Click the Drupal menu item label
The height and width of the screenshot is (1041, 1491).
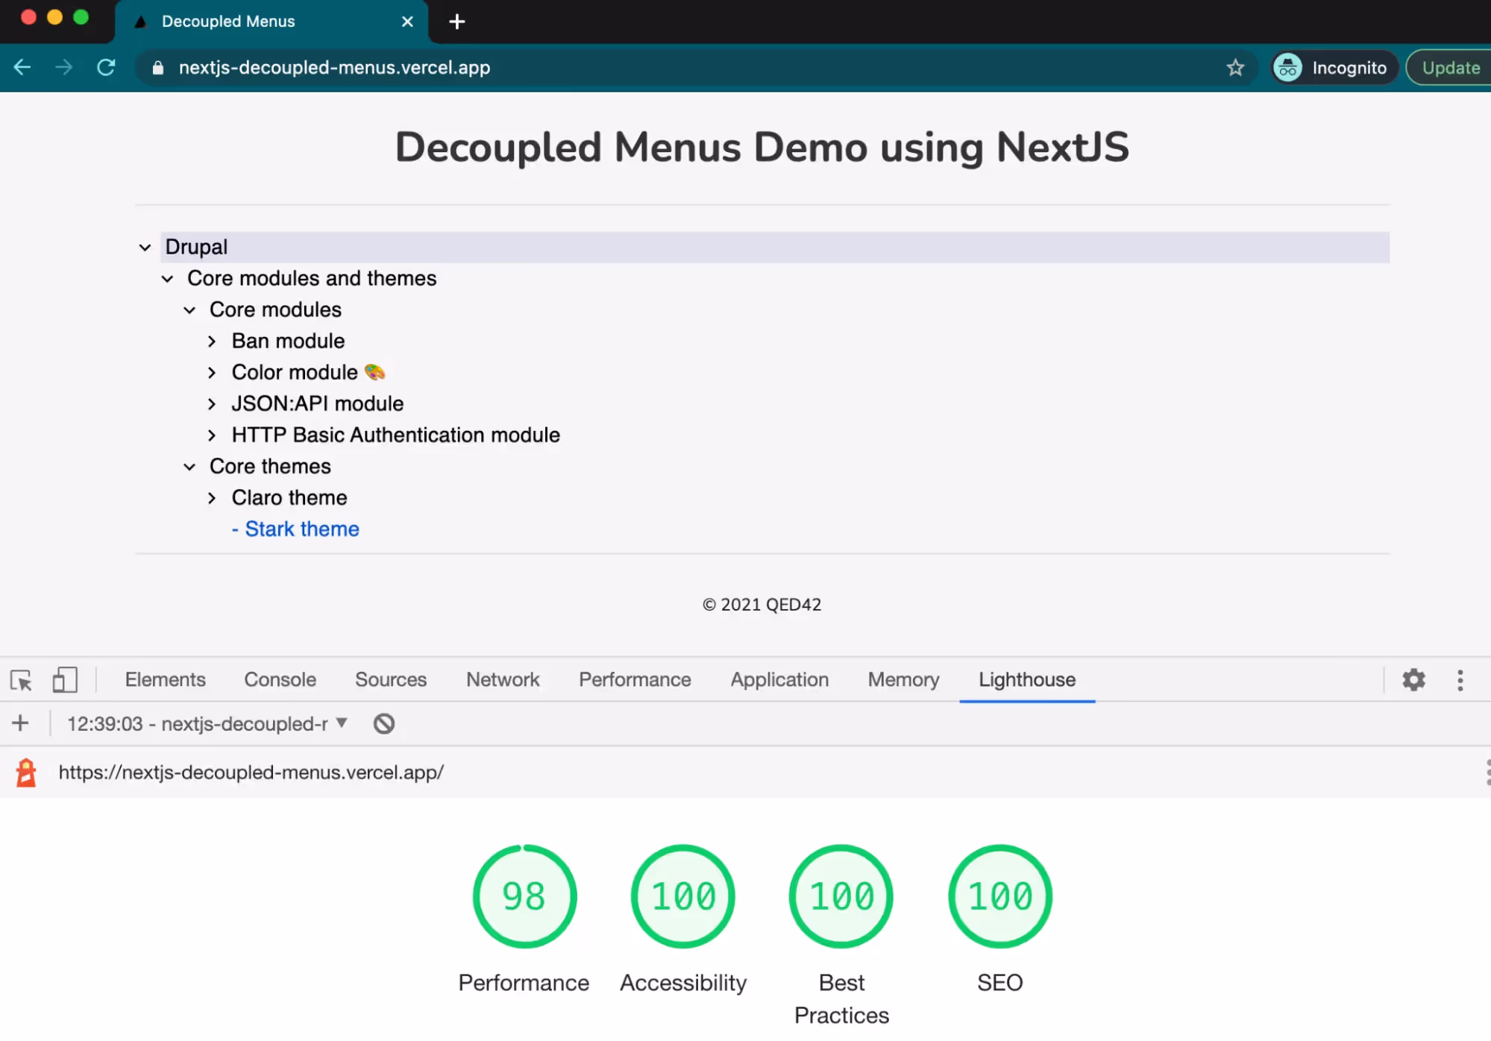pyautogui.click(x=196, y=248)
